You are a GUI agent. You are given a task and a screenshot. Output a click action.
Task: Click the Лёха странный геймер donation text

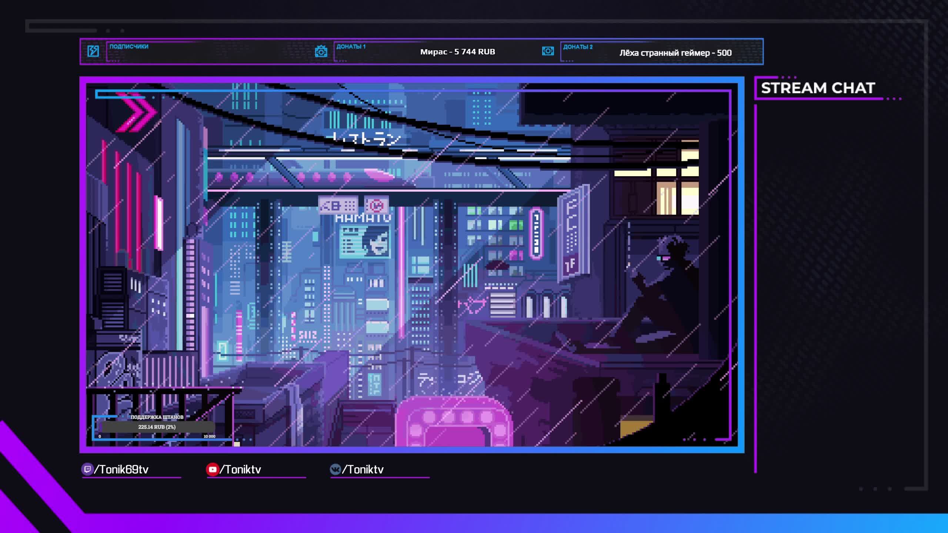click(x=675, y=53)
